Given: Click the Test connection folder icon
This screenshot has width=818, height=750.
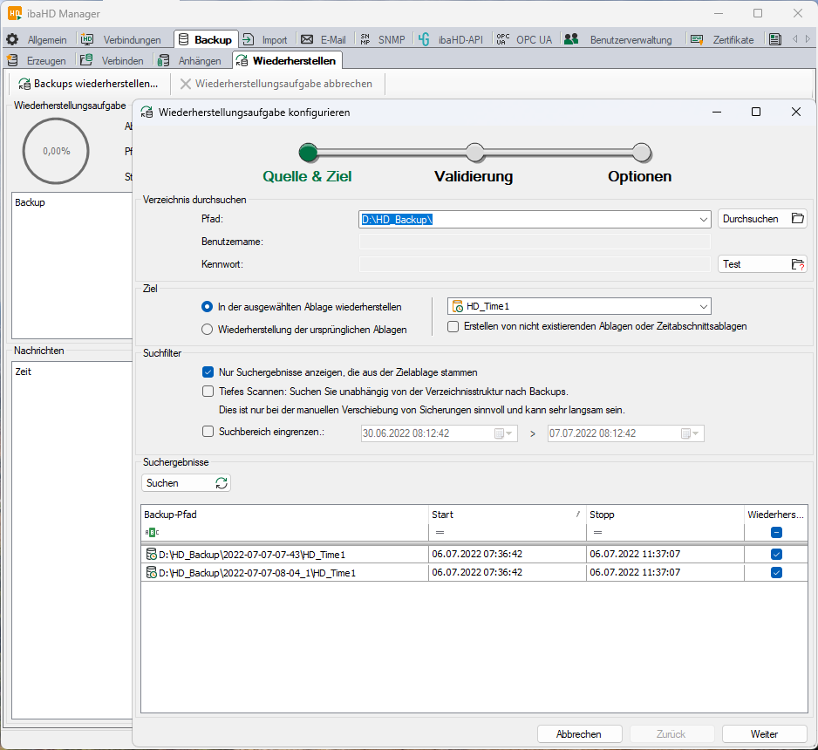Looking at the screenshot, I should pyautogui.click(x=797, y=264).
